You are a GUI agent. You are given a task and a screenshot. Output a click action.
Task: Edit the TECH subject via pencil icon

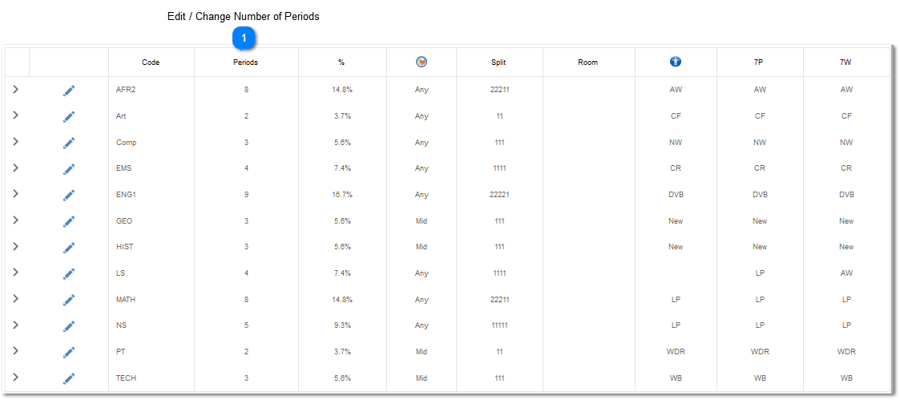click(69, 378)
